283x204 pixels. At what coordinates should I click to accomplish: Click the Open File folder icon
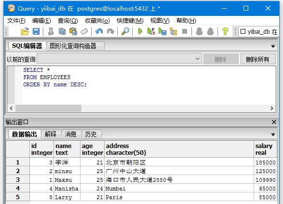click(x=25, y=32)
